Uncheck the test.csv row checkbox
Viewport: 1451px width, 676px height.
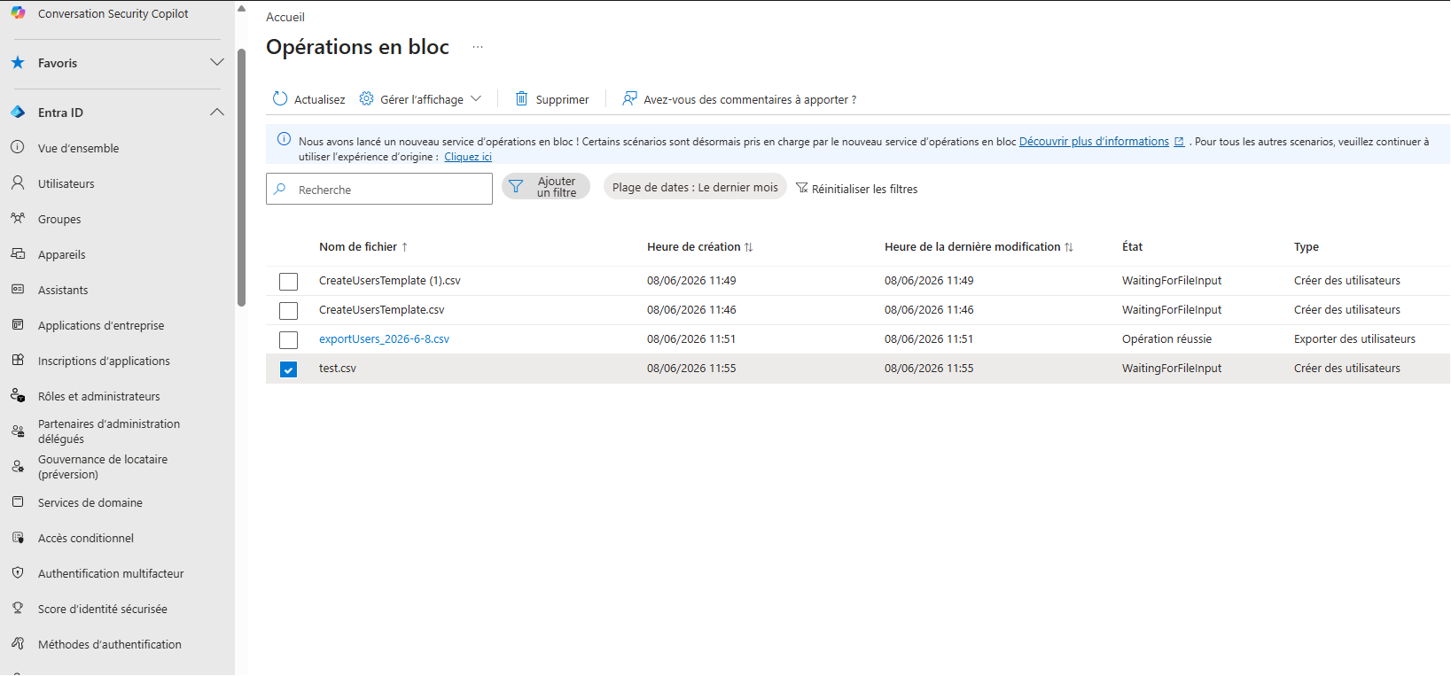coord(288,369)
